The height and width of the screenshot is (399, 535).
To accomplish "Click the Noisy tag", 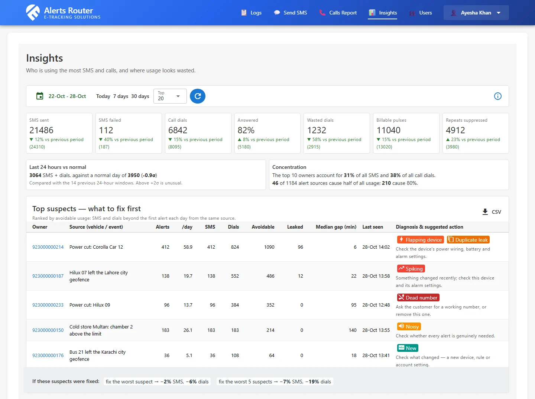I will 409,327.
